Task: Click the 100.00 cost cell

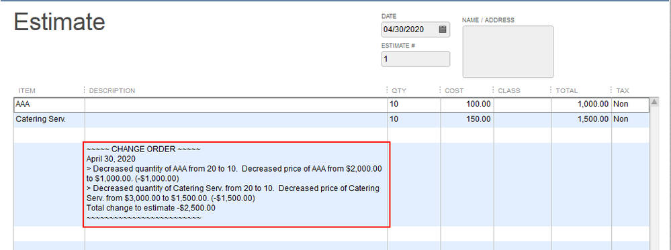Action: click(467, 105)
